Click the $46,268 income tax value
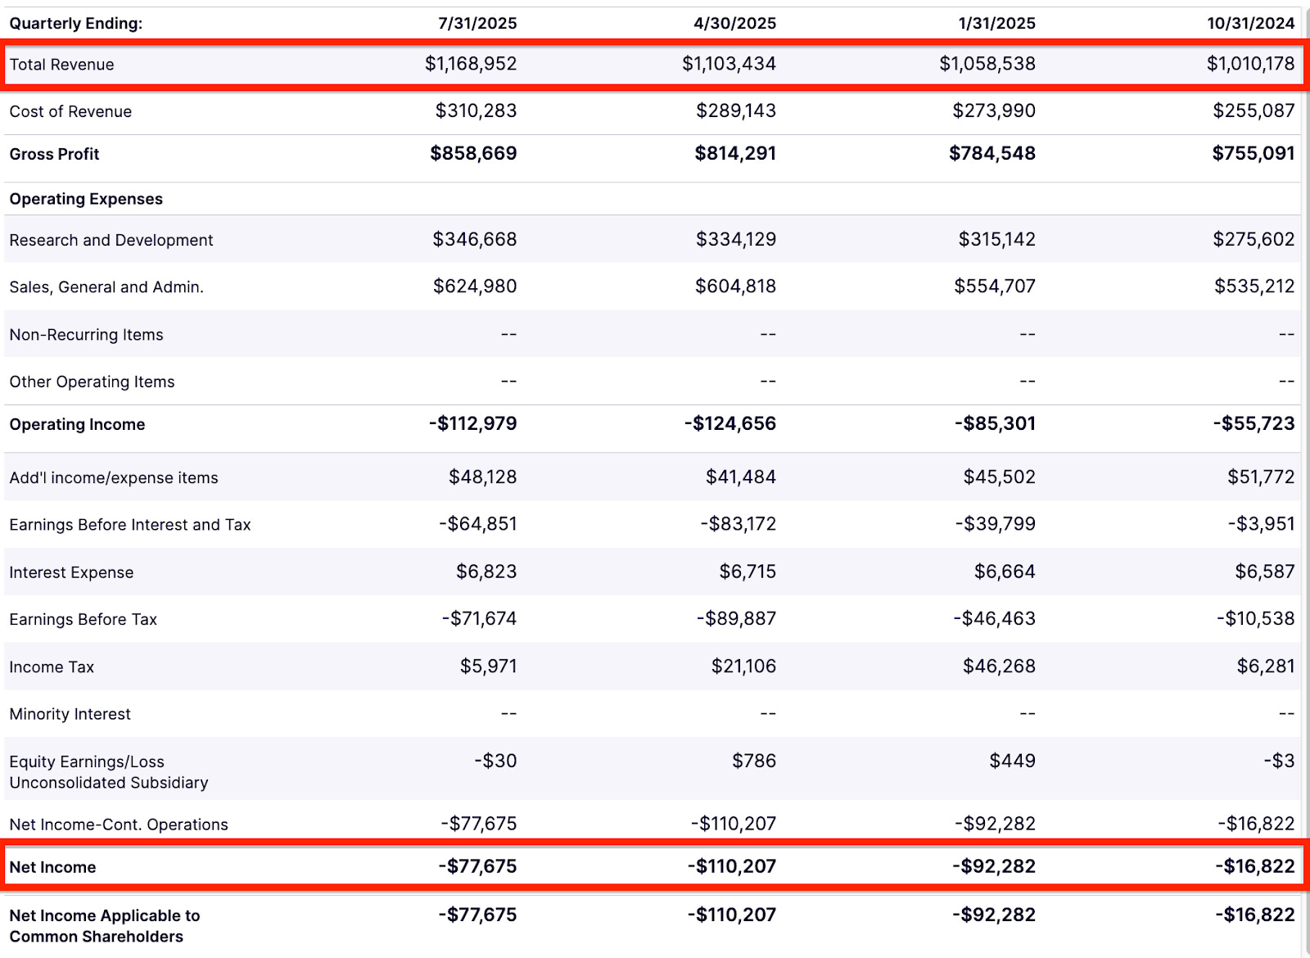The width and height of the screenshot is (1310, 958). click(999, 667)
